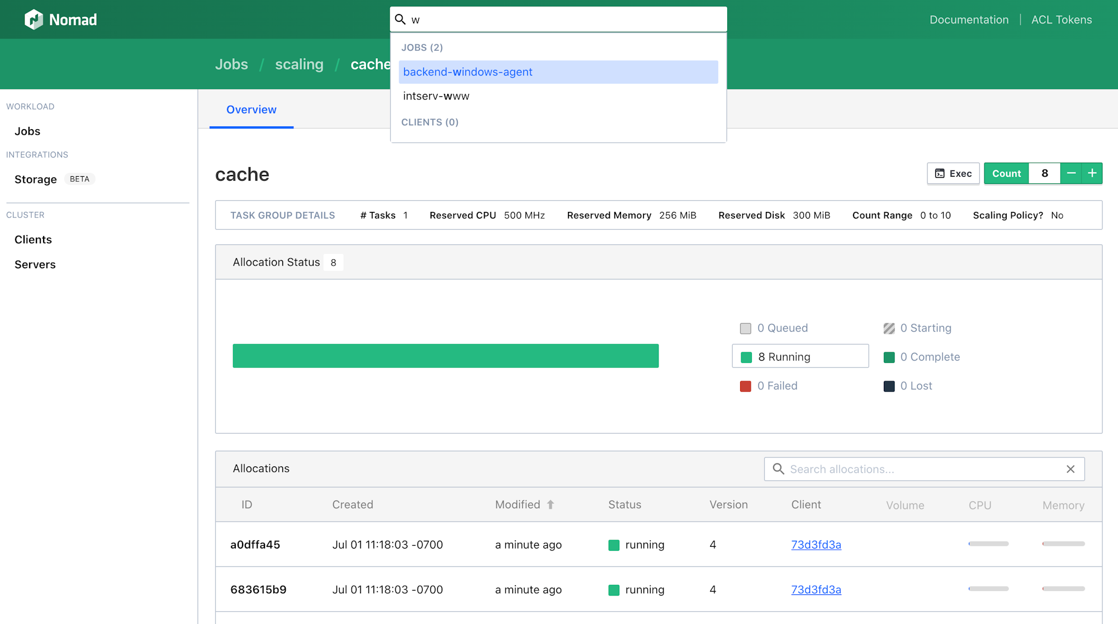Toggle allocation sort by Modified column arrow
Image resolution: width=1118 pixels, height=624 pixels.
551,504
